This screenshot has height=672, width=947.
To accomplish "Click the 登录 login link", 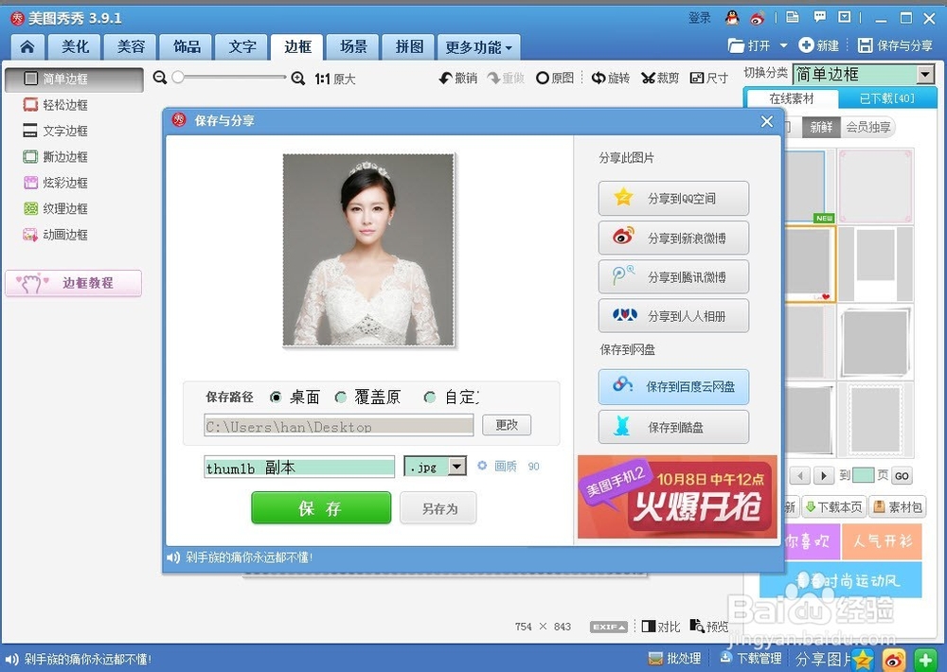I will click(x=700, y=18).
